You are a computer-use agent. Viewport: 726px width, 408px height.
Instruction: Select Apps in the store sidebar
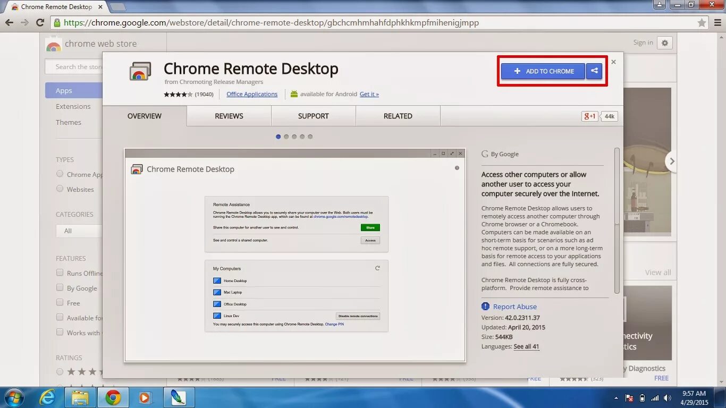pyautogui.click(x=74, y=90)
